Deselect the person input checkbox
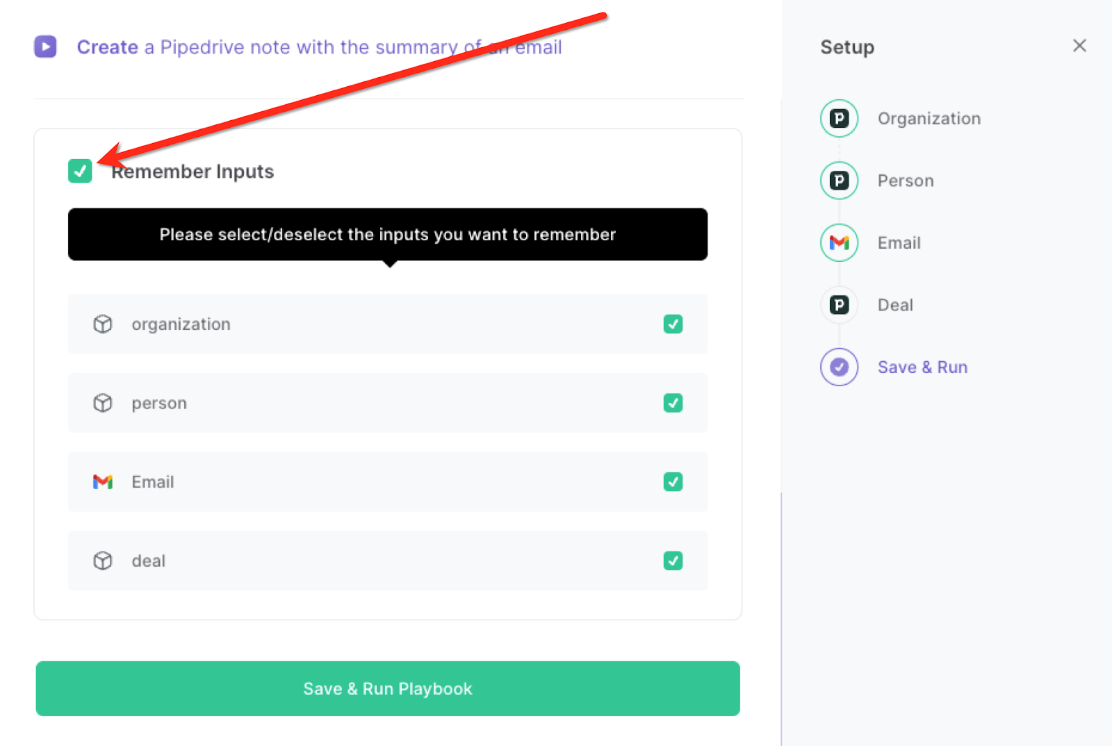 tap(672, 403)
